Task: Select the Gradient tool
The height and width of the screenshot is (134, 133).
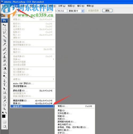Action: coord(5,68)
